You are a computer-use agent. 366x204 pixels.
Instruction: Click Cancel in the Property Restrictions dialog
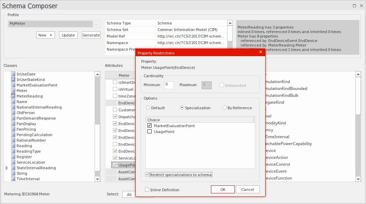(x=247, y=189)
